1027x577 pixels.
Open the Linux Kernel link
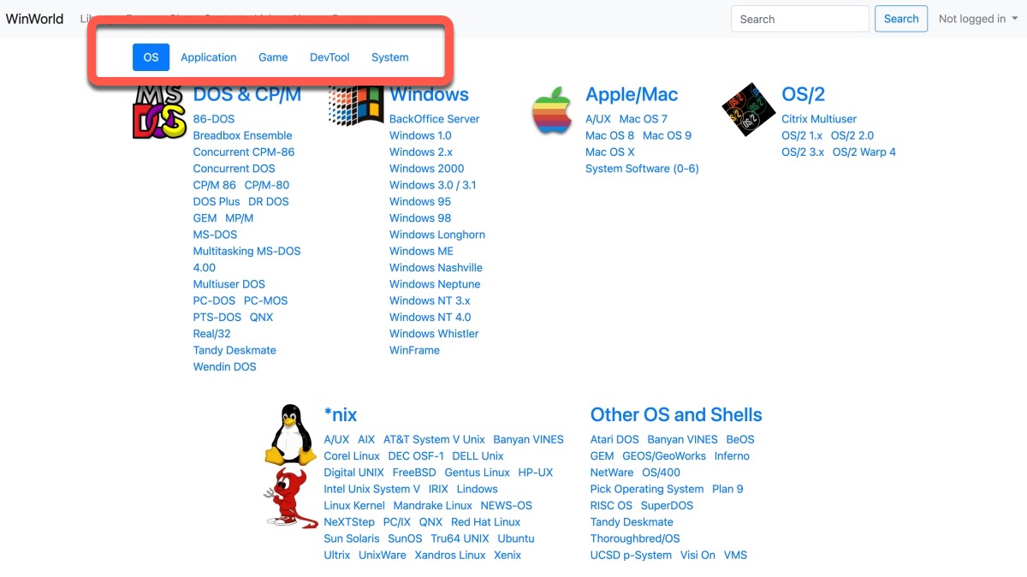coord(354,506)
